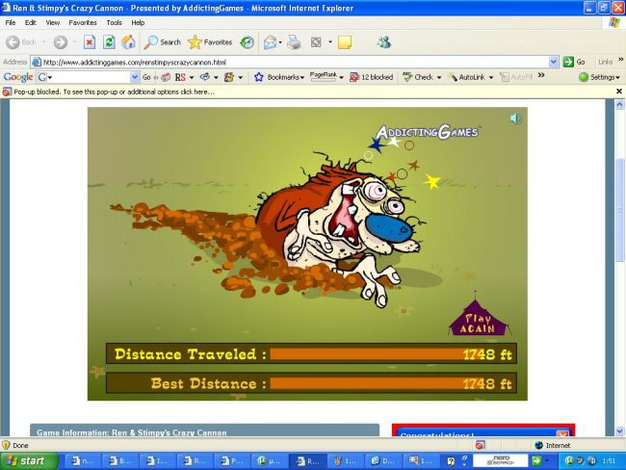The width and height of the screenshot is (626, 470).
Task: Refresh the current page
Action: [109, 42]
